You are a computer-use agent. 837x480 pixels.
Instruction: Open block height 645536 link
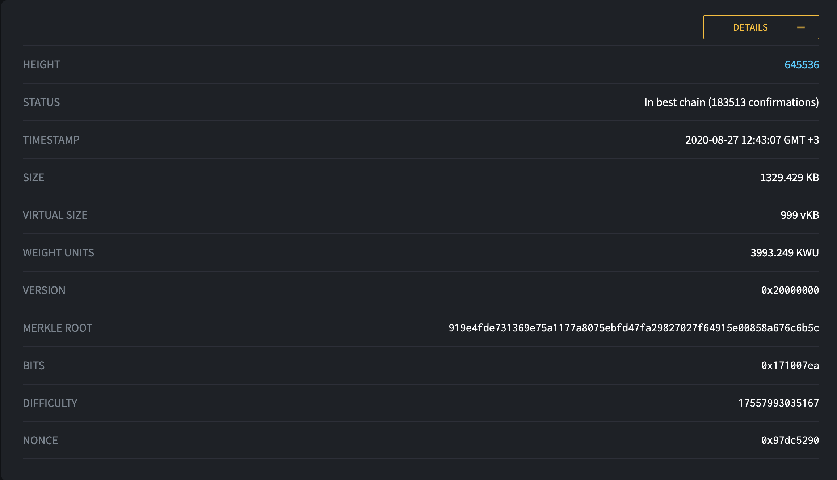[802, 65]
